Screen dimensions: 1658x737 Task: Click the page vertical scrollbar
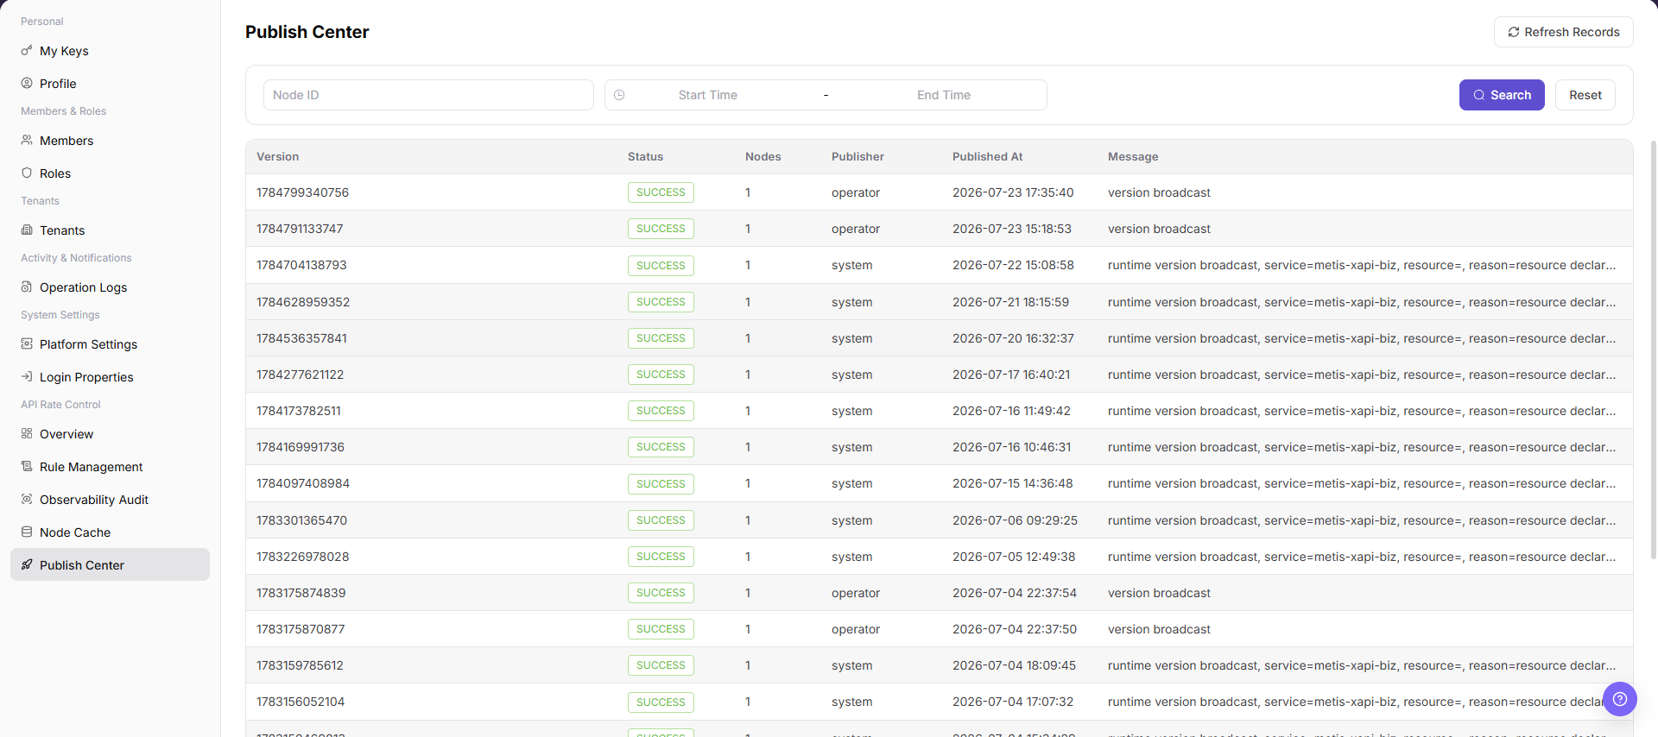(x=1653, y=350)
